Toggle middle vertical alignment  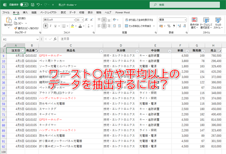(104, 20)
